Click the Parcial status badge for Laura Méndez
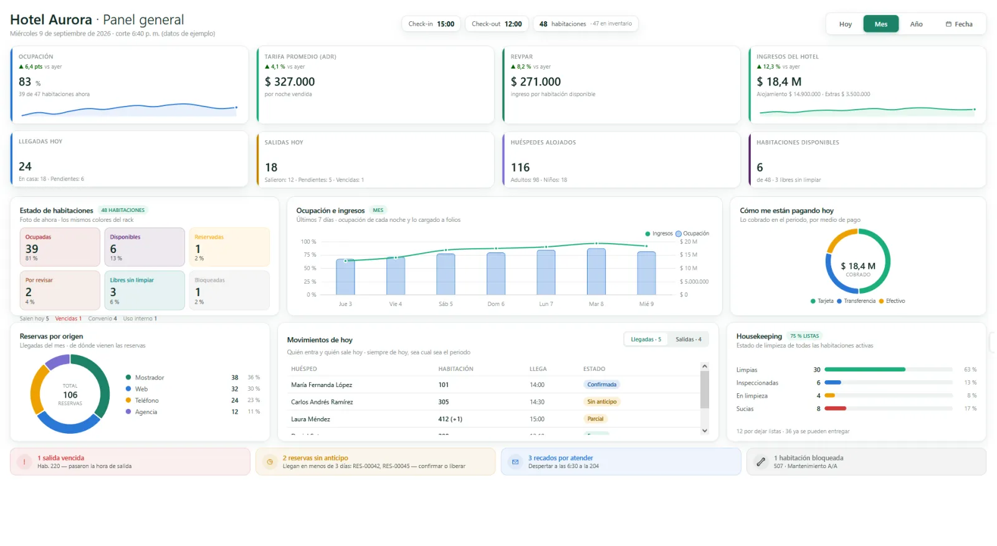 (595, 419)
